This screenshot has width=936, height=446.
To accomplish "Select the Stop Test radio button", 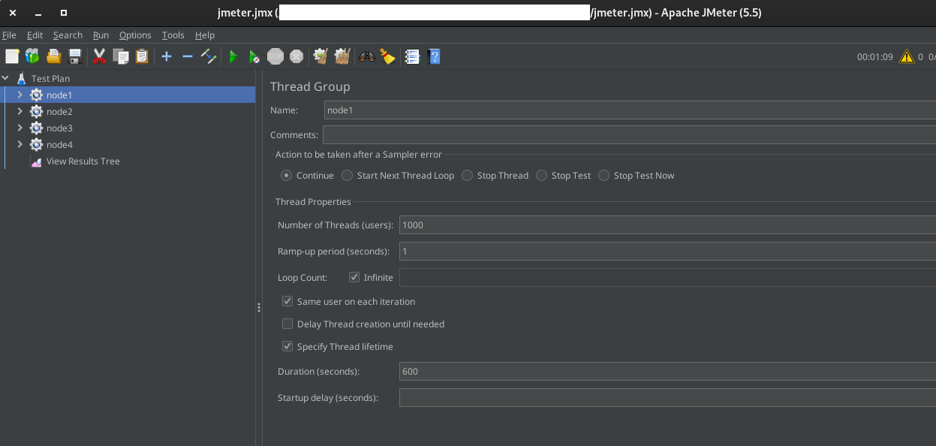I will pos(541,176).
